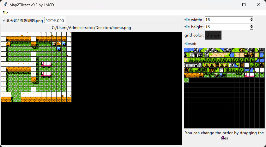Pick lone green carpet tile in last tileset row

tap(186, 81)
